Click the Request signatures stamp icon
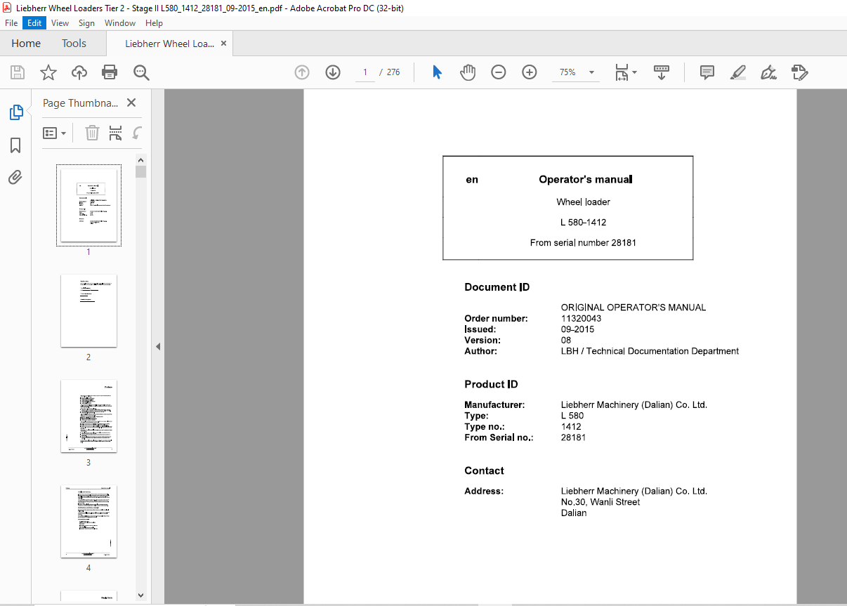 coord(799,72)
